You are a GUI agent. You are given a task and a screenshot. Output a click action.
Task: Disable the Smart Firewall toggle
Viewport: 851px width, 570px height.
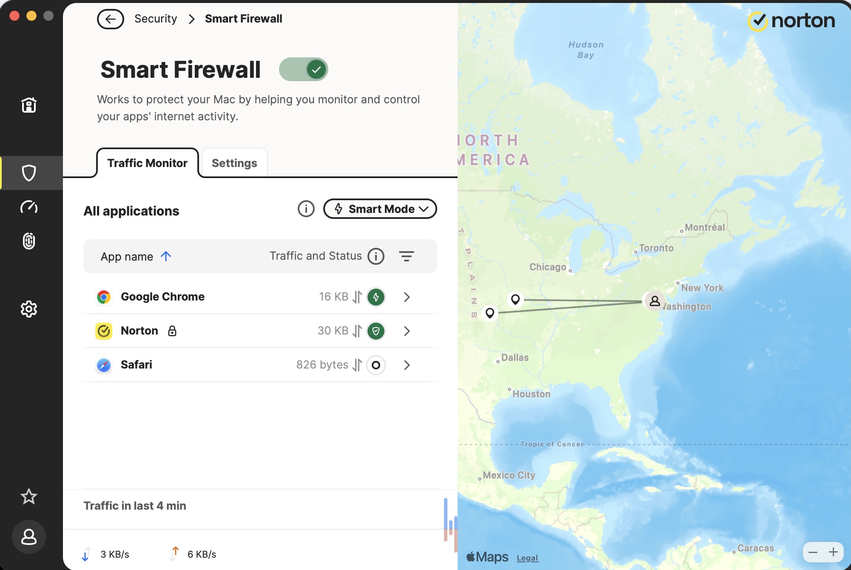click(x=303, y=69)
